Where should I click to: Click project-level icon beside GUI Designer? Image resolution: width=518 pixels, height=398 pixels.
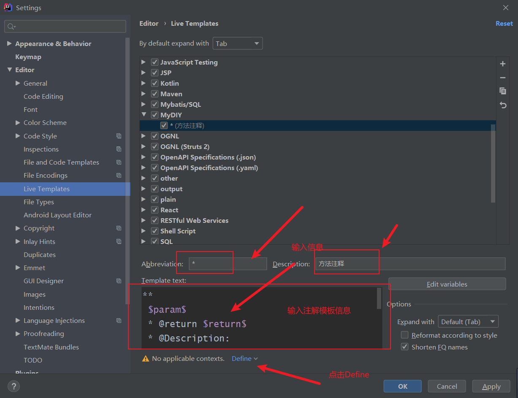[119, 281]
